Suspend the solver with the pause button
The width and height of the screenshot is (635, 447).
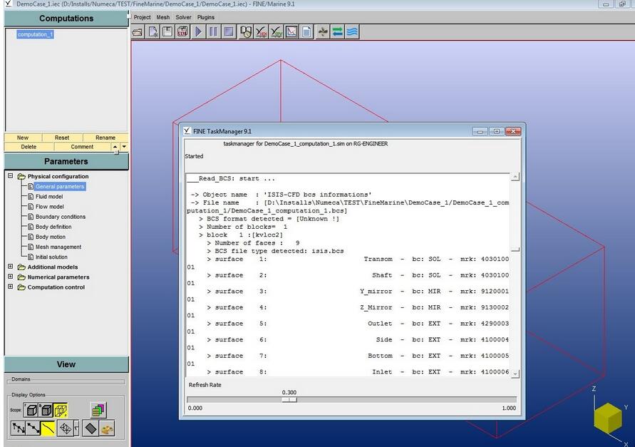[213, 31]
